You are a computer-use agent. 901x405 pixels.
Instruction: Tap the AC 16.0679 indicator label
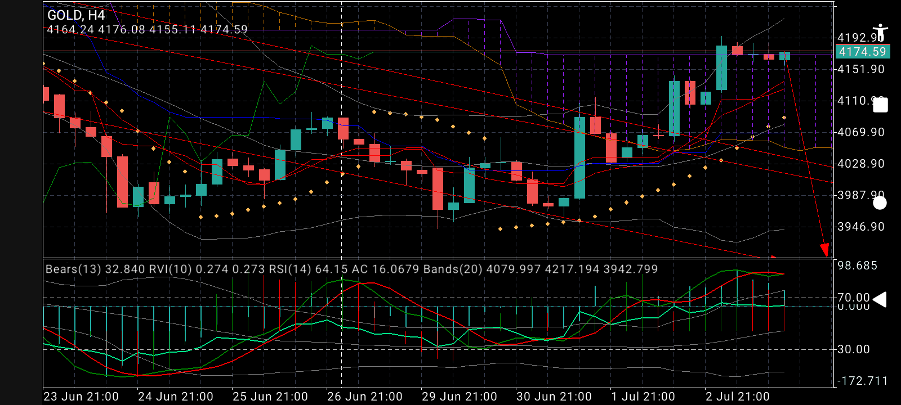[x=386, y=269]
